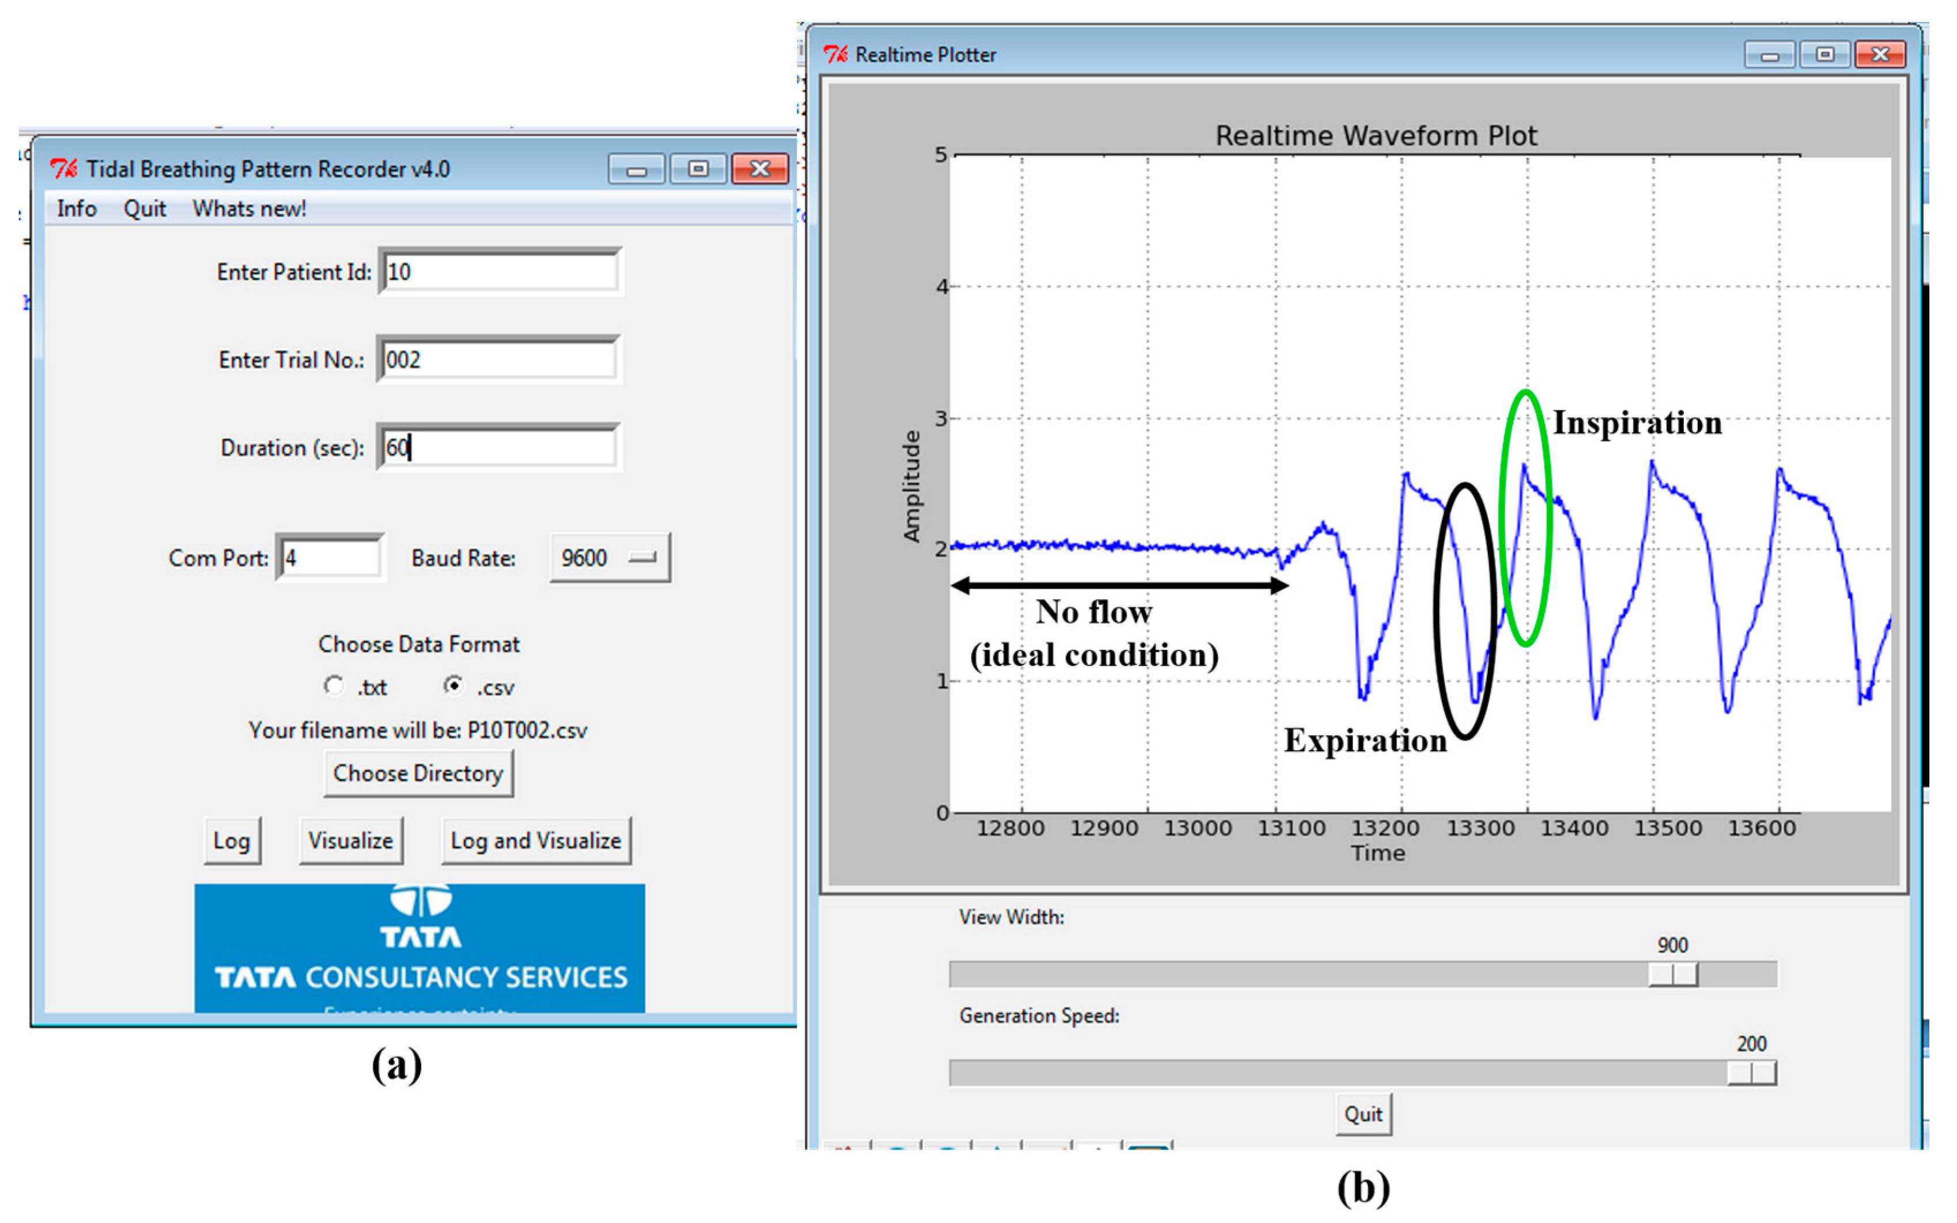The width and height of the screenshot is (1957, 1223).
Task: Close the Realtime Plotter window
Action: pyautogui.click(x=1880, y=54)
